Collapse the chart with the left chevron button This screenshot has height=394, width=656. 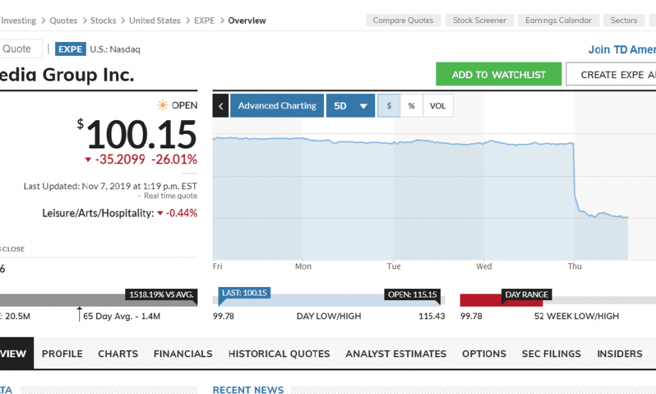[220, 106]
